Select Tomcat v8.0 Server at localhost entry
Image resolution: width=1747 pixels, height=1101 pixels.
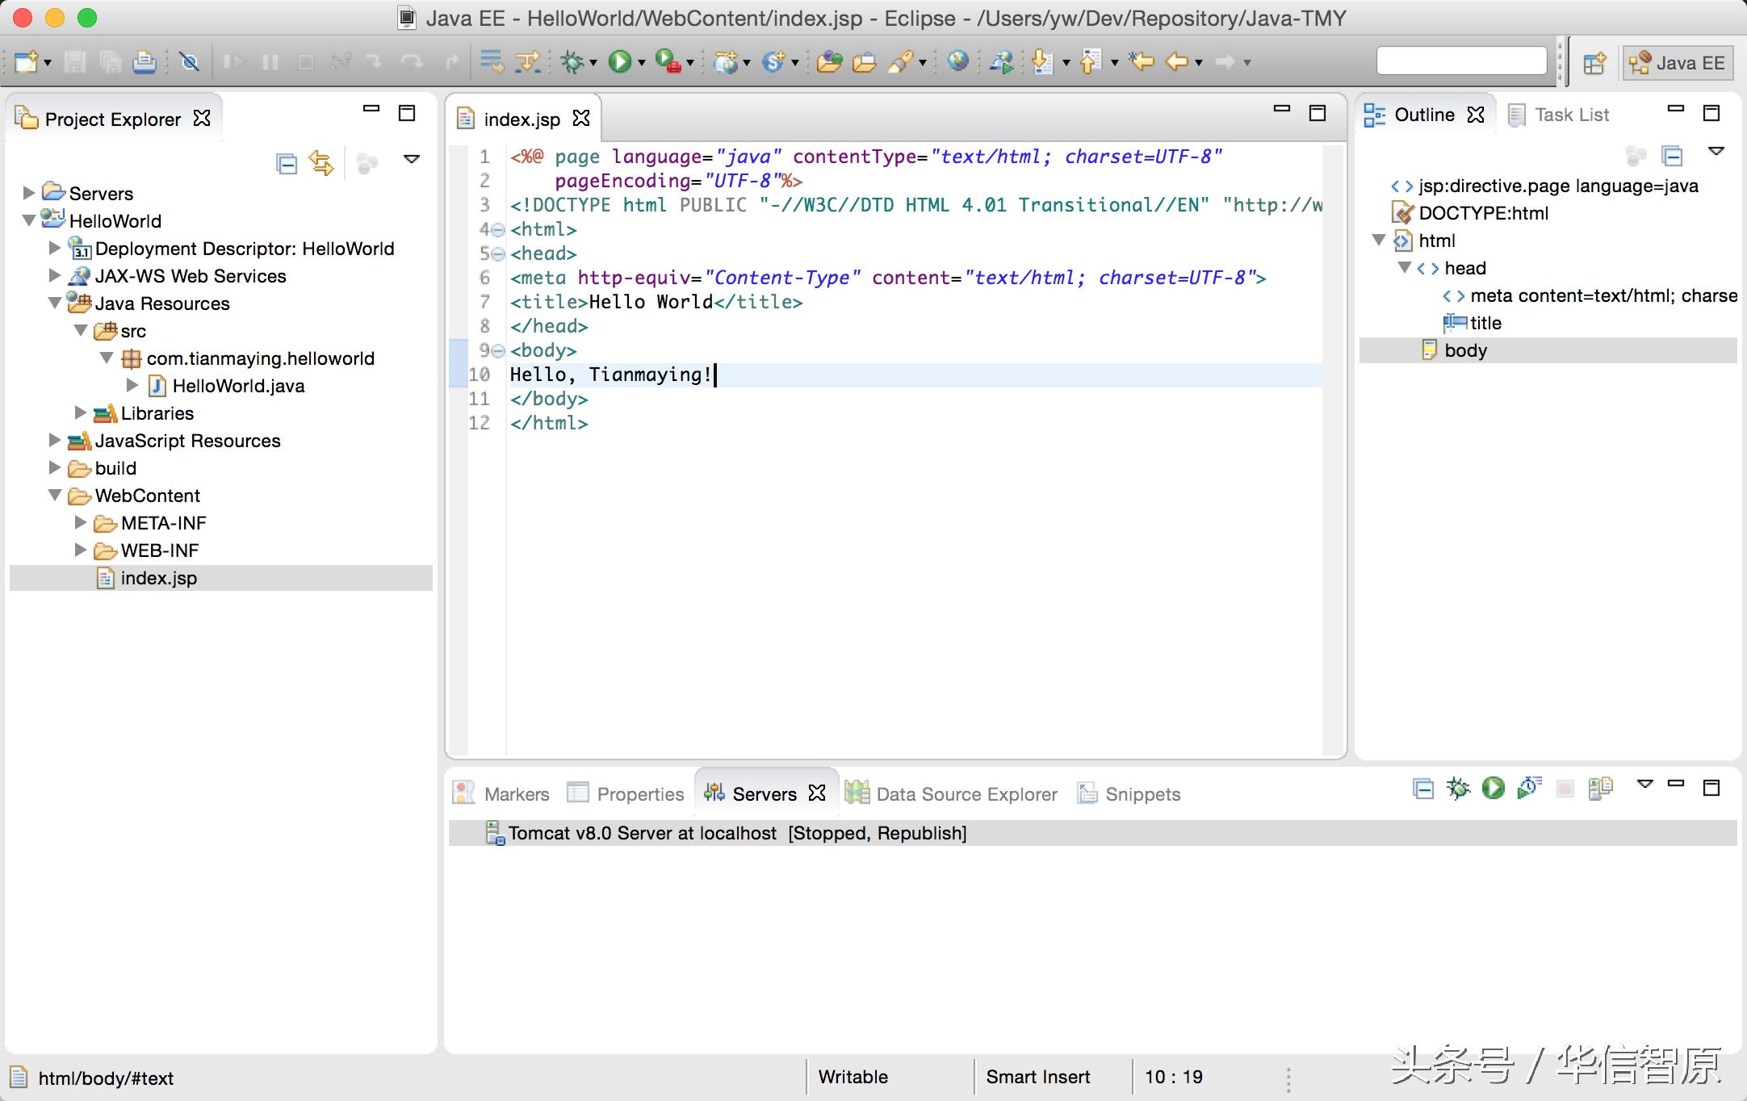[642, 833]
